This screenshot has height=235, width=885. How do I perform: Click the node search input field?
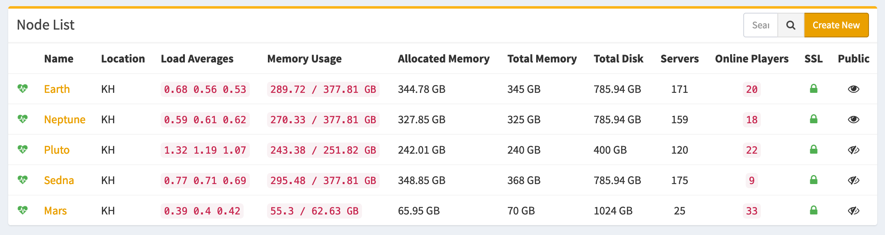pos(761,25)
